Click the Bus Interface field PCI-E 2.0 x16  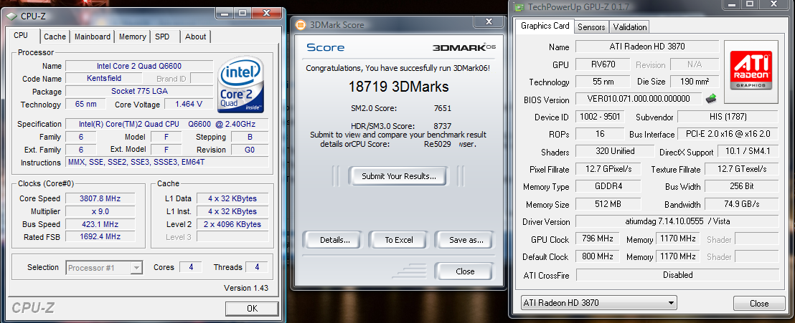coord(728,134)
